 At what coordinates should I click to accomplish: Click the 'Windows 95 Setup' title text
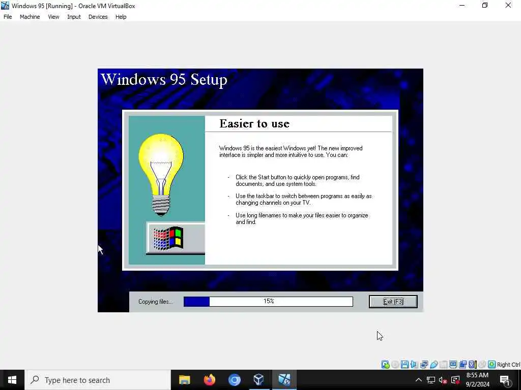pos(164,80)
